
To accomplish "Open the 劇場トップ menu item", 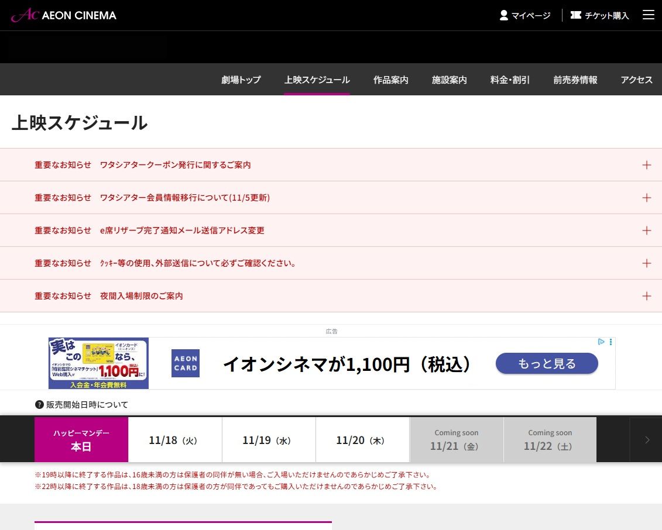I will point(241,80).
